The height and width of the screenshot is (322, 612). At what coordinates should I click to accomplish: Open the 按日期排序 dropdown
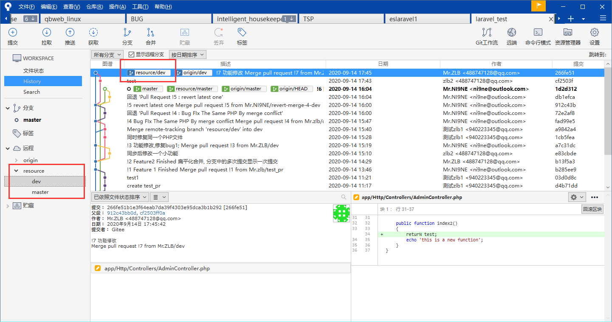pos(187,55)
